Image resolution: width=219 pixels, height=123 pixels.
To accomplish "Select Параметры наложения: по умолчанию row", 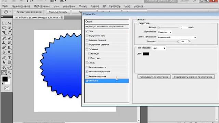I will click(x=106, y=27).
